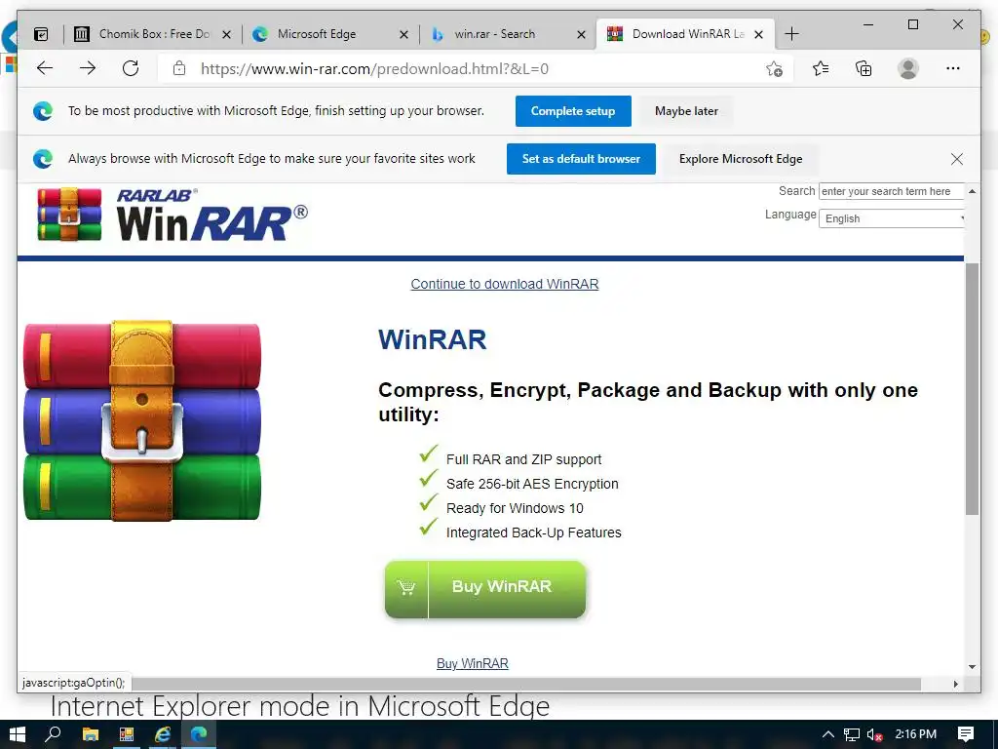Click the muted volume tray icon
This screenshot has height=749, width=998.
coord(874,734)
